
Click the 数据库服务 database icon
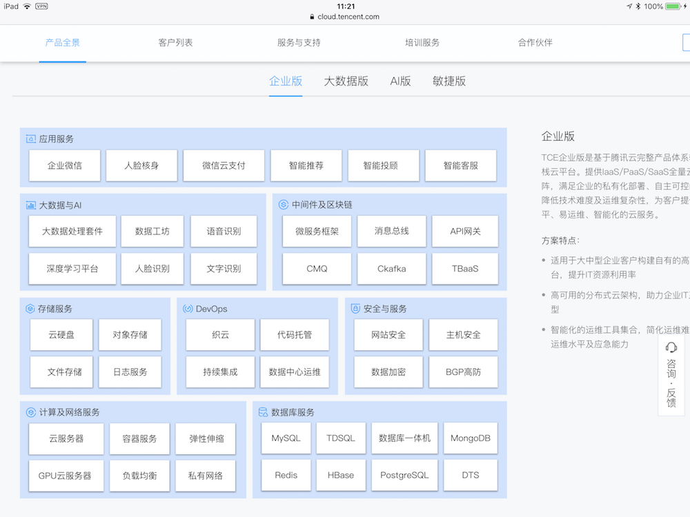tap(263, 412)
